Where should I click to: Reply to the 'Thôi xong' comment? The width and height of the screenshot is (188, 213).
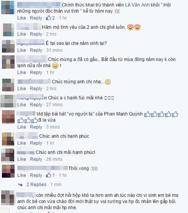coord(36,175)
